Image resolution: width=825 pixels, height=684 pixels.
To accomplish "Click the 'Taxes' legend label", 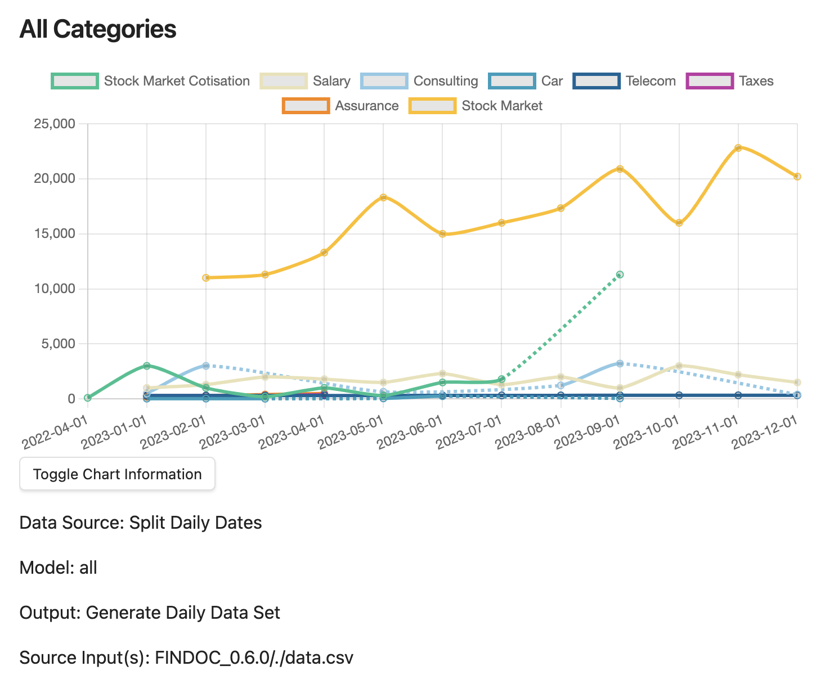I will (756, 81).
